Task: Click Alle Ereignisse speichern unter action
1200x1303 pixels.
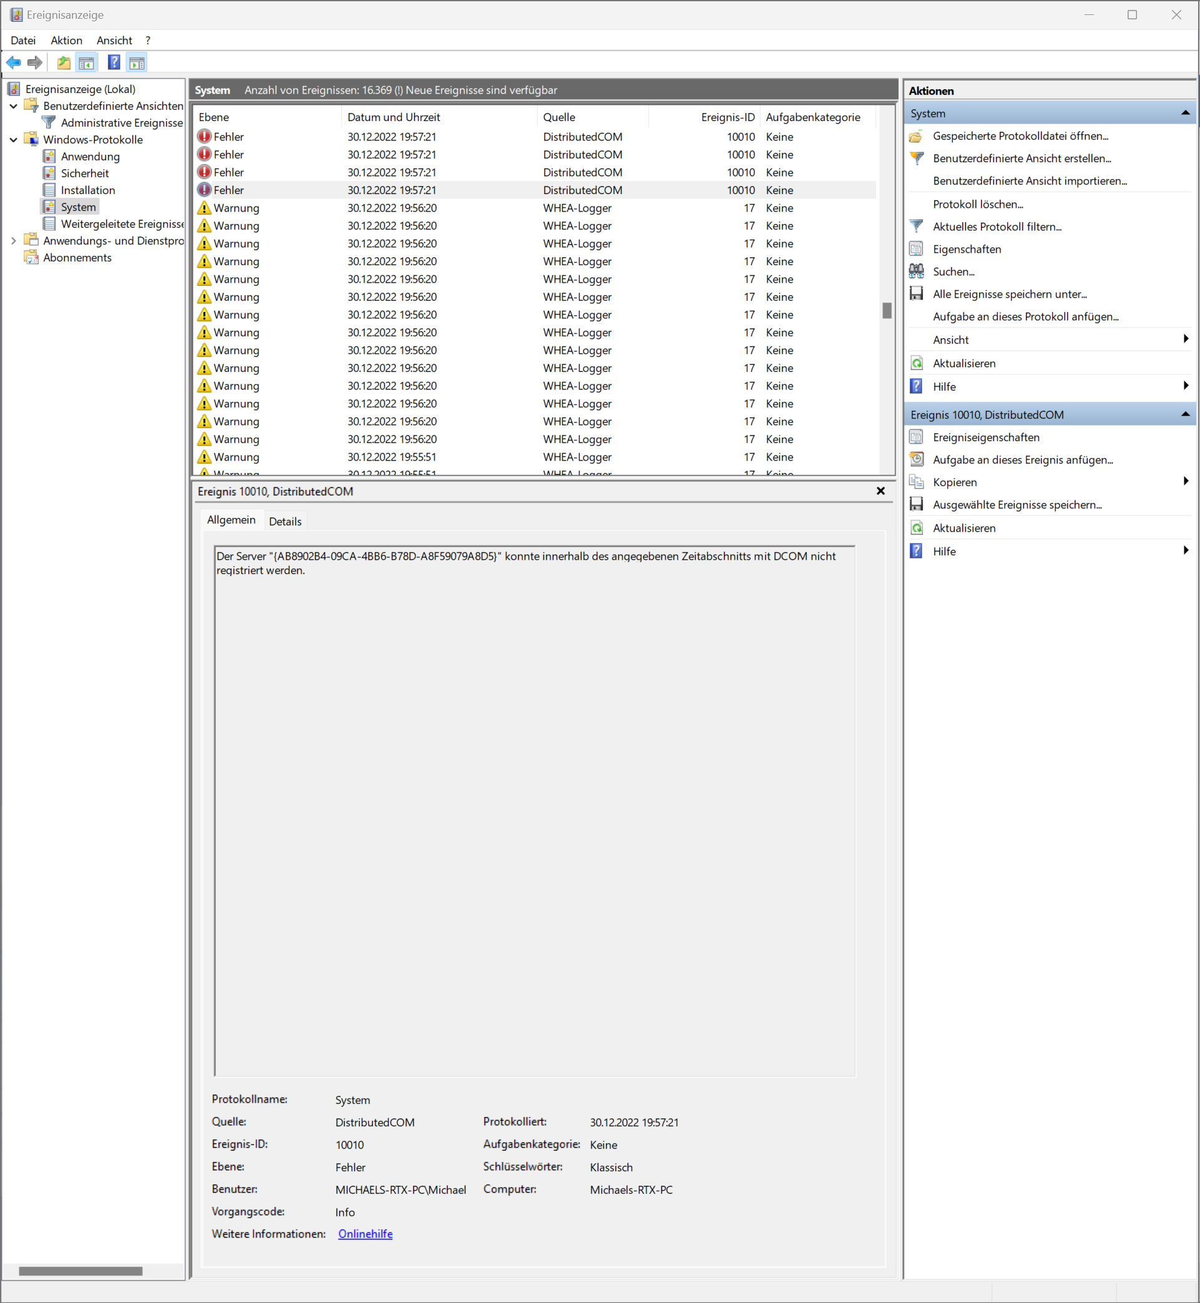Action: point(1009,295)
